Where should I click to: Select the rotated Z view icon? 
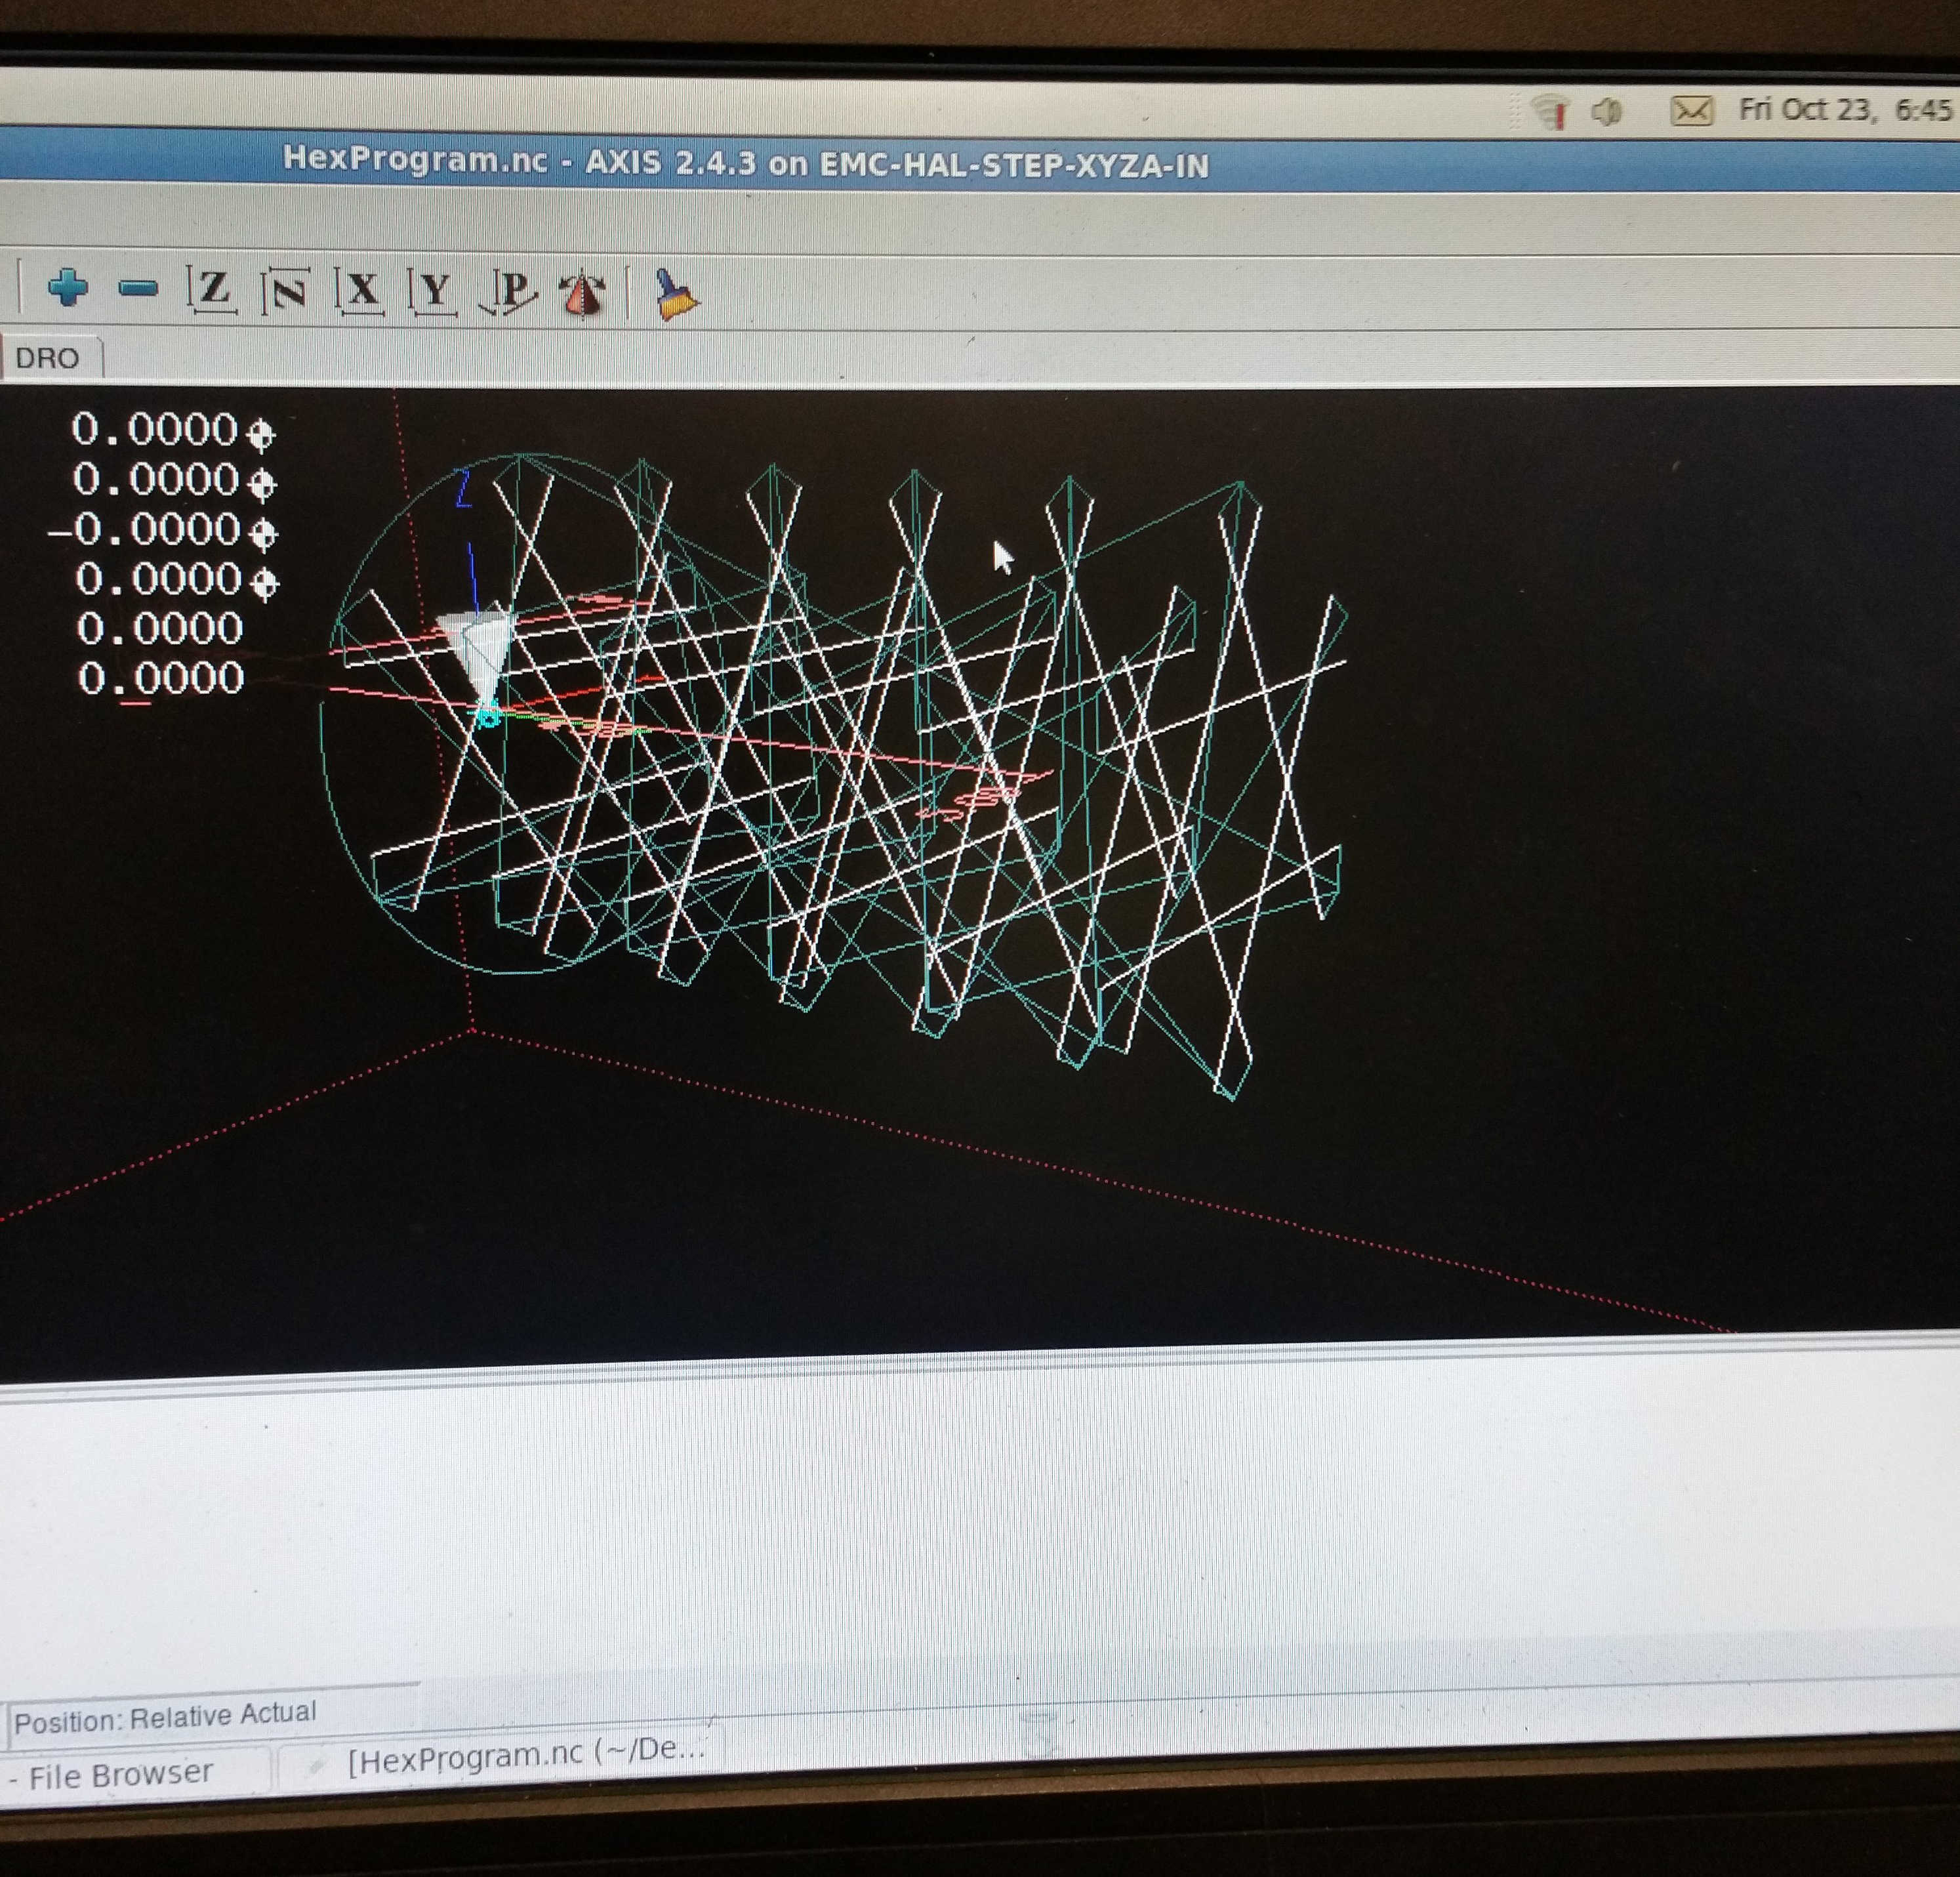pyautogui.click(x=285, y=292)
